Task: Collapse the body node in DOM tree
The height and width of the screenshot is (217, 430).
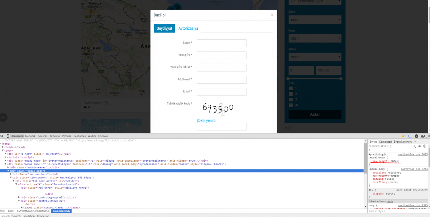Action: (x=3, y=151)
